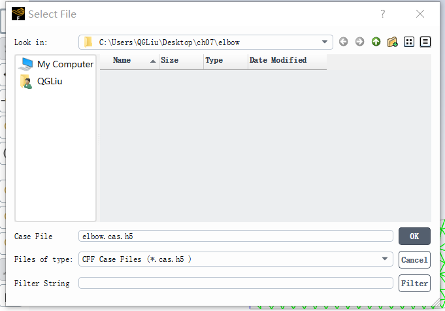This screenshot has height=311, width=445.
Task: Confirm with the OK button
Action: click(414, 236)
